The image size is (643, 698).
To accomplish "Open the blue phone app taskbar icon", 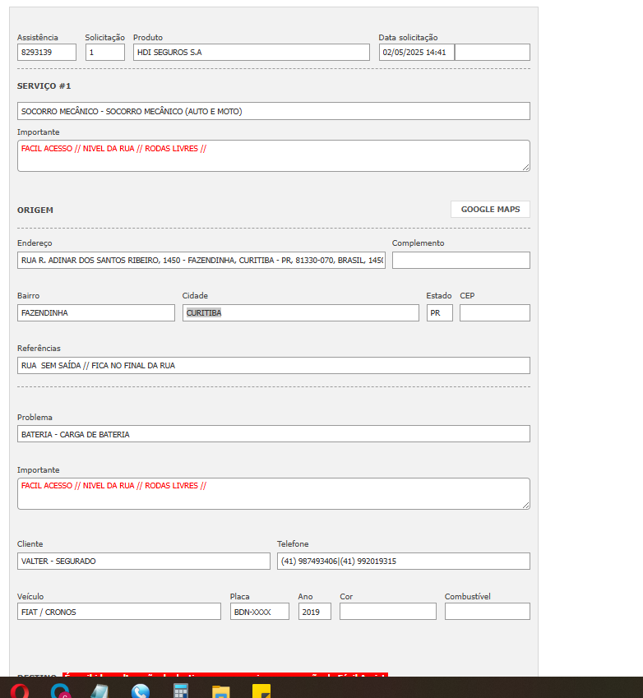I will pyautogui.click(x=141, y=691).
